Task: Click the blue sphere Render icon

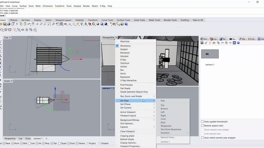Action: click(x=106, y=24)
